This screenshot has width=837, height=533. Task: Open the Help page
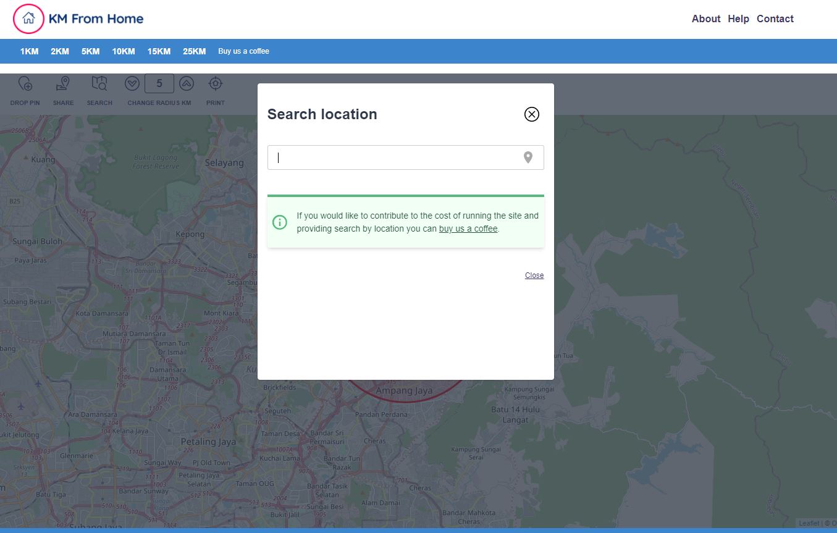738,19
